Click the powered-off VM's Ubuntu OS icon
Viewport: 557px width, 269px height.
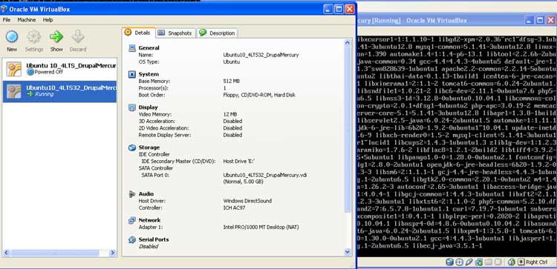[x=14, y=69]
